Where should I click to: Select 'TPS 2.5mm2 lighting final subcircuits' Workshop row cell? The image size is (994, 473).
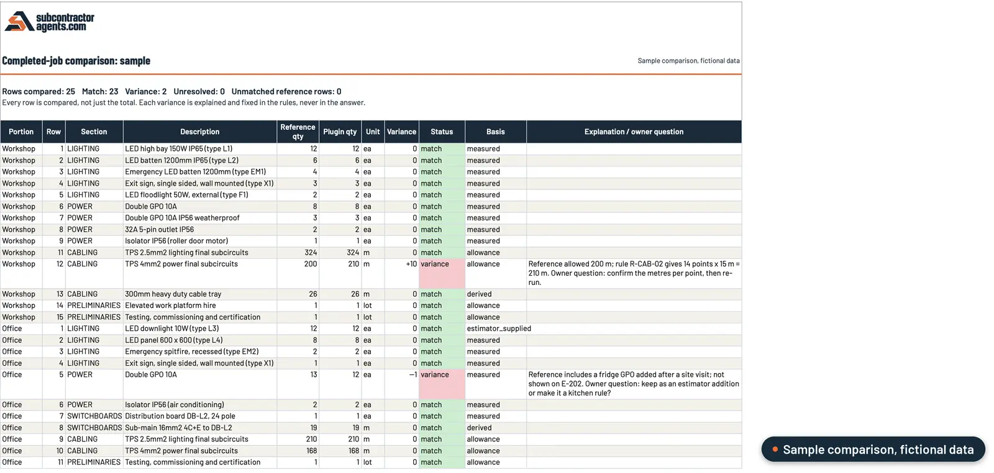200,253
